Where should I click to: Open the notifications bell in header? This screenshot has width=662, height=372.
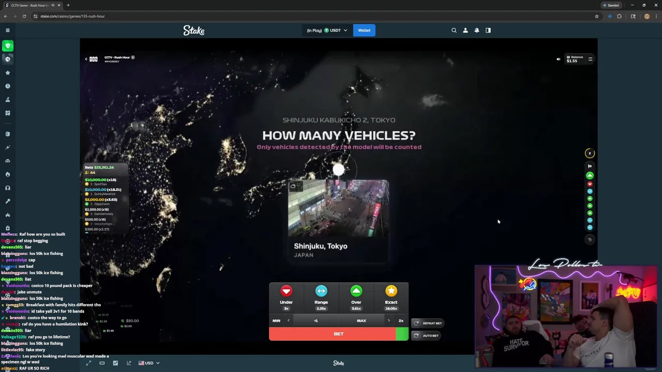click(477, 30)
